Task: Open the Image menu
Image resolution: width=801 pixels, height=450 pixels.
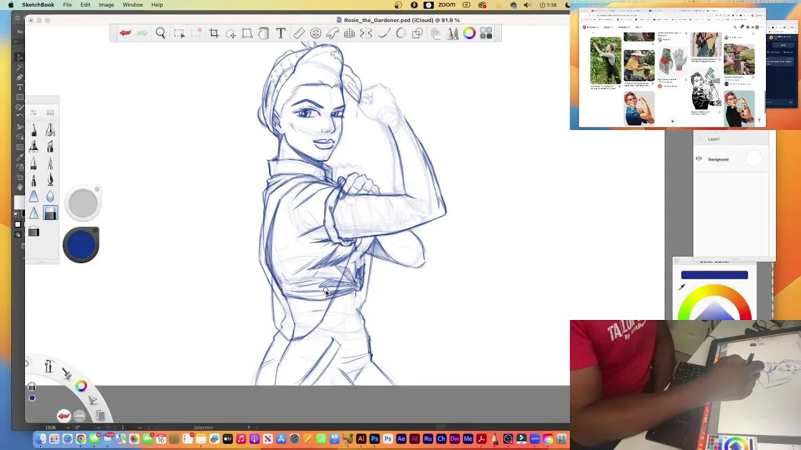Action: point(106,5)
